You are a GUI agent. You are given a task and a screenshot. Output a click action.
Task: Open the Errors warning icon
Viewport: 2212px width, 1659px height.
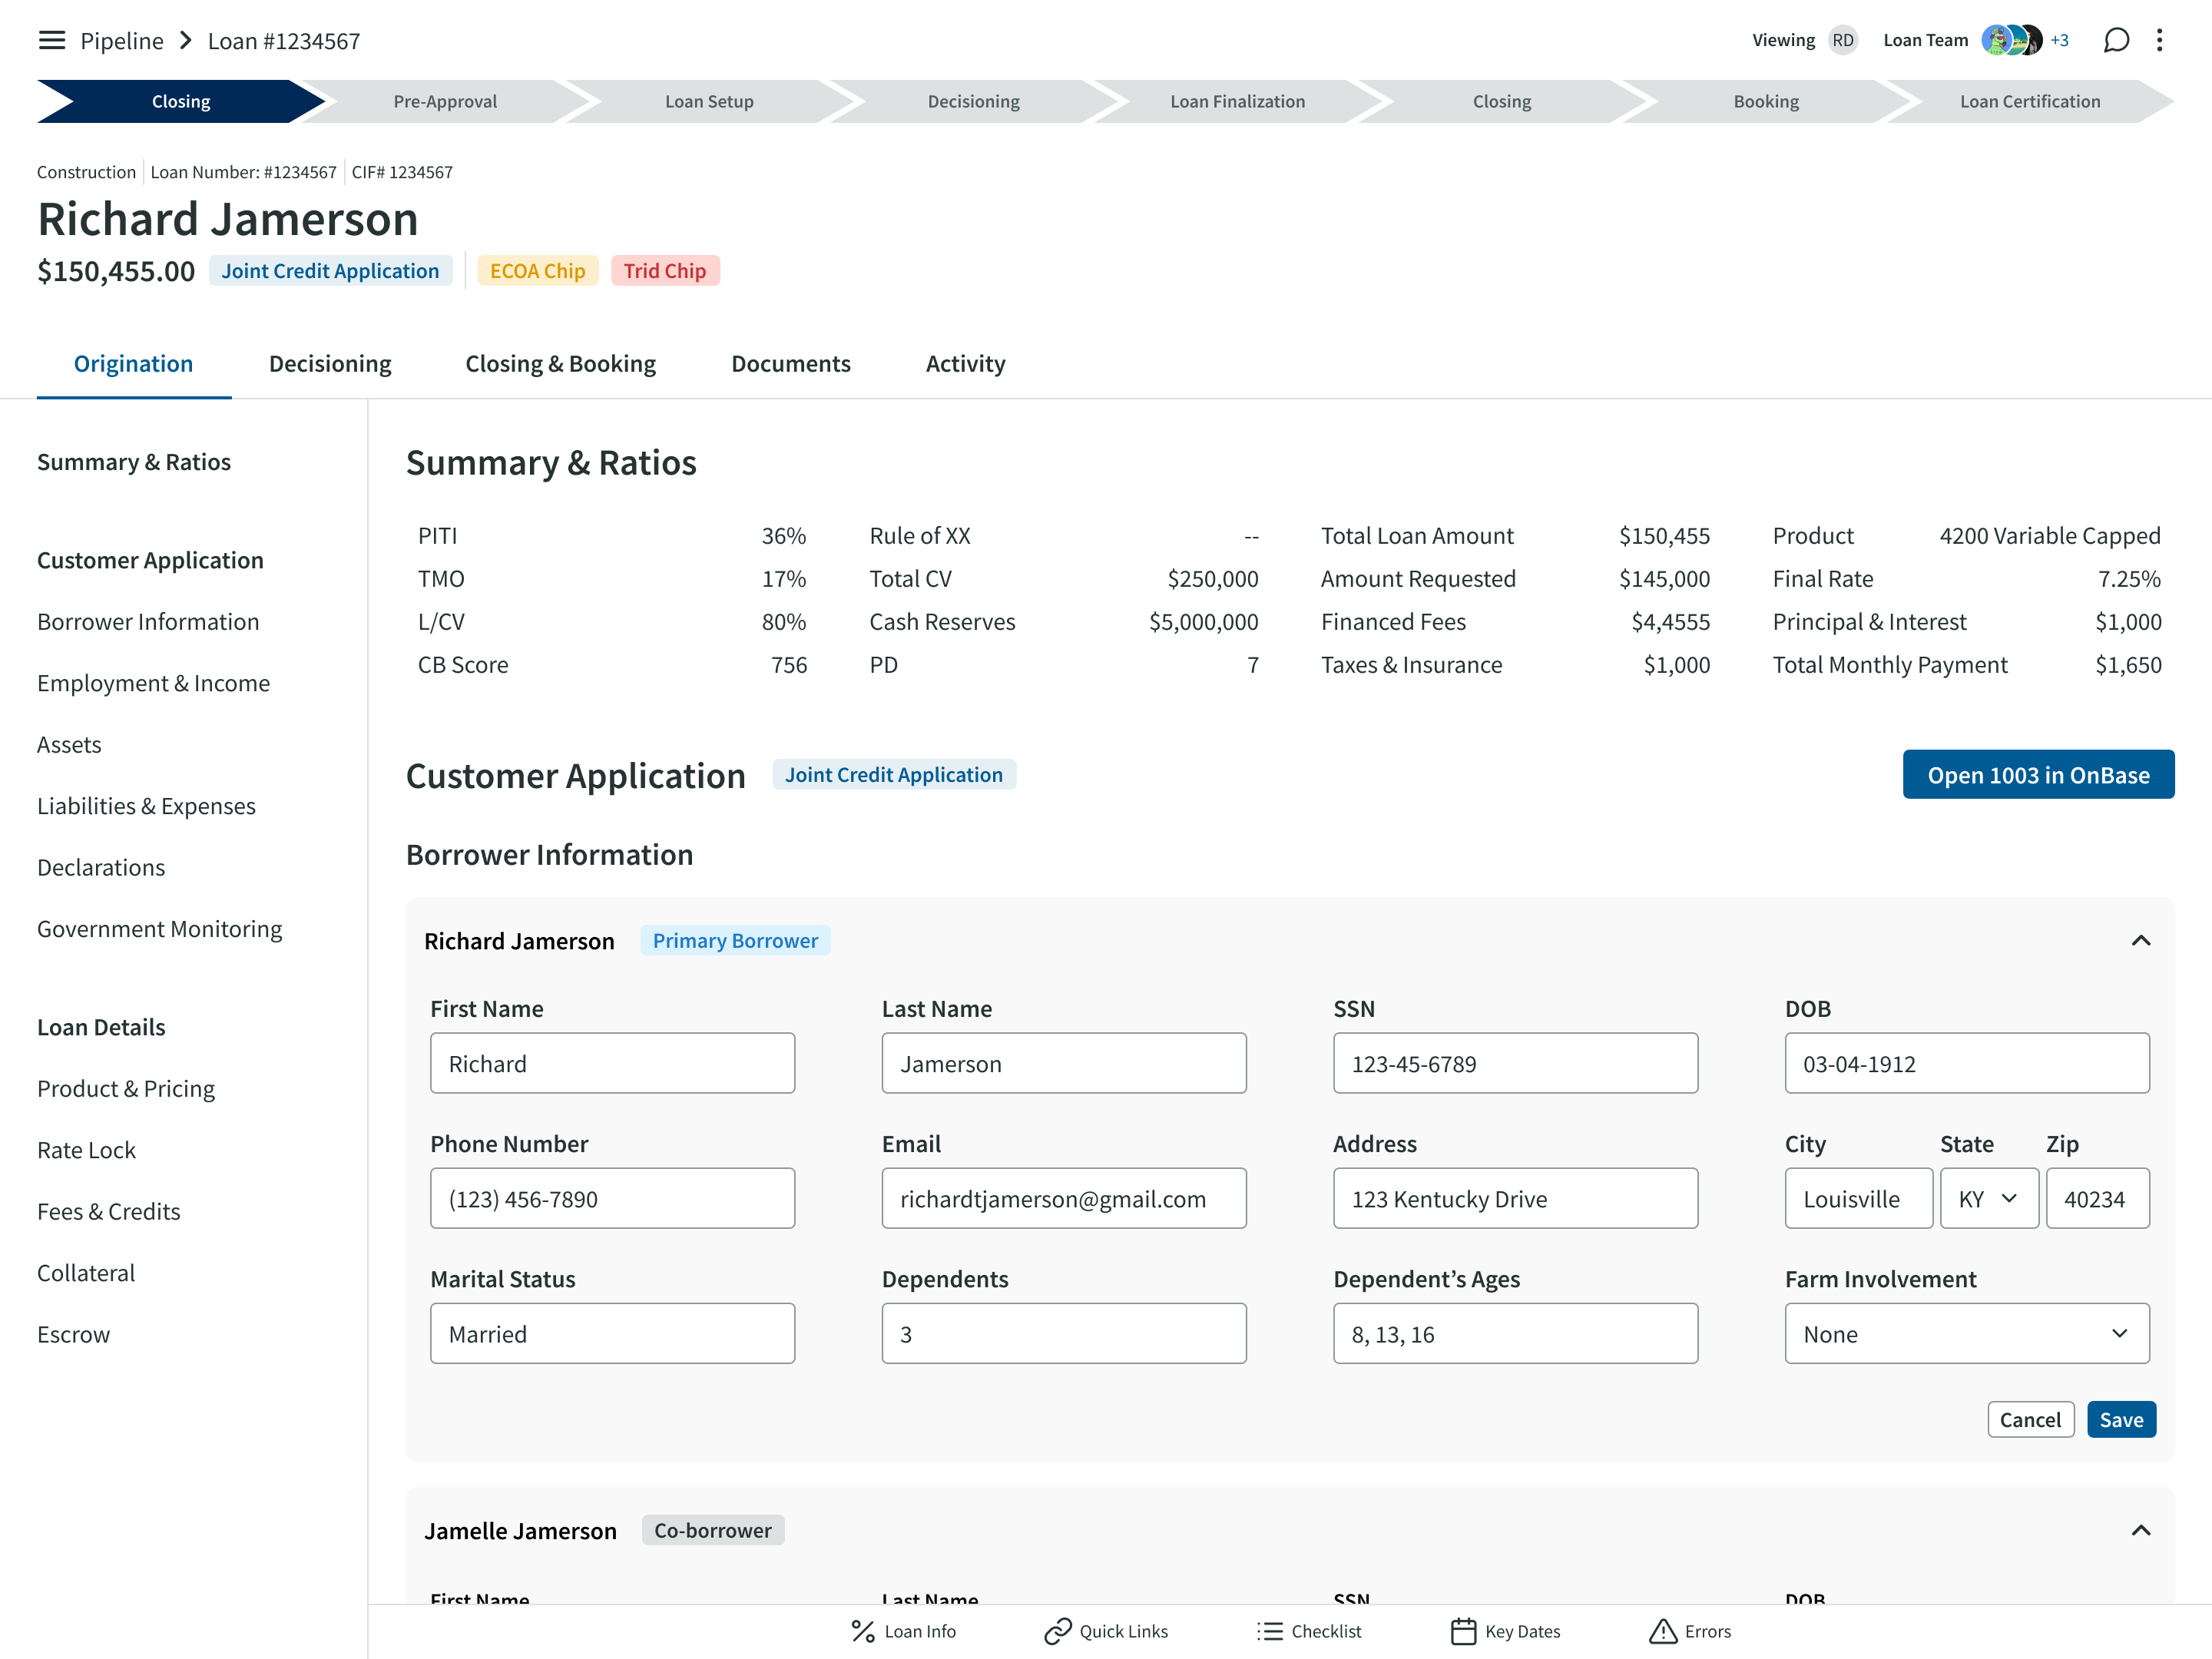click(1662, 1631)
